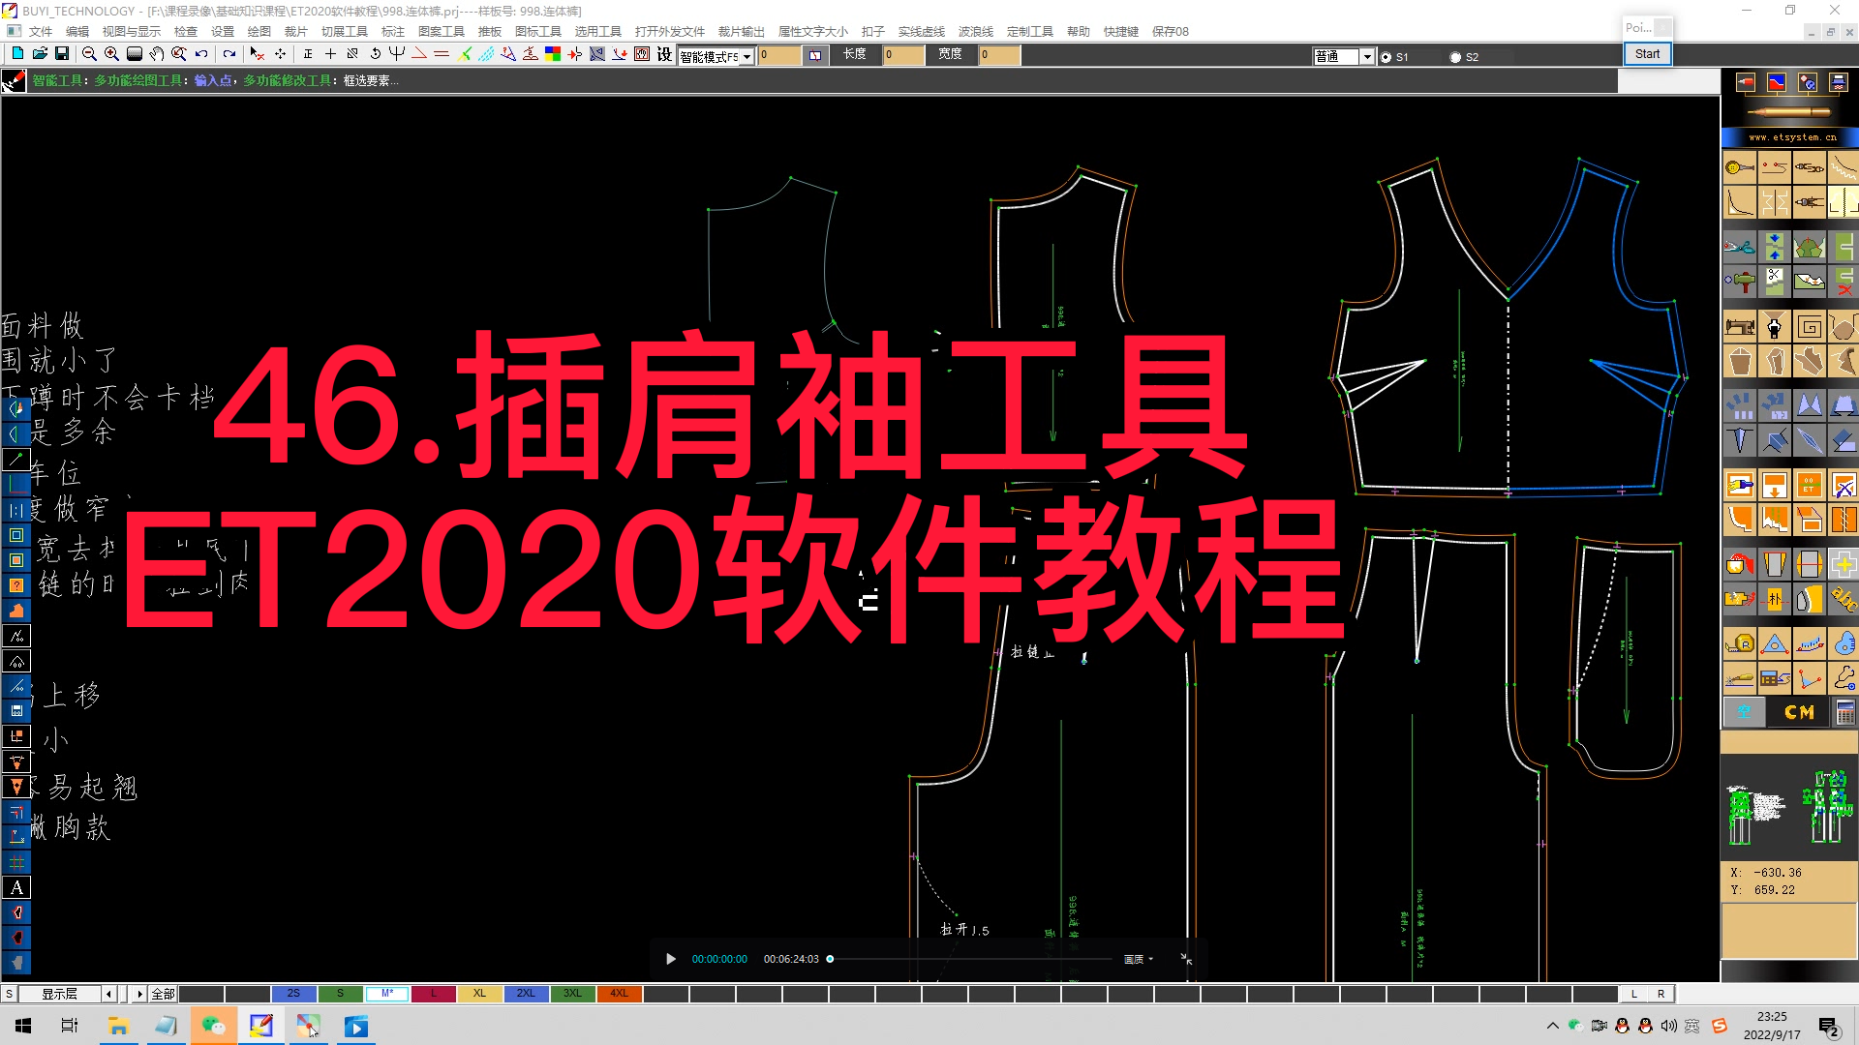Viewport: 1859px width, 1045px height.
Task: Toggle the S button at bottom left
Action: (x=9, y=994)
